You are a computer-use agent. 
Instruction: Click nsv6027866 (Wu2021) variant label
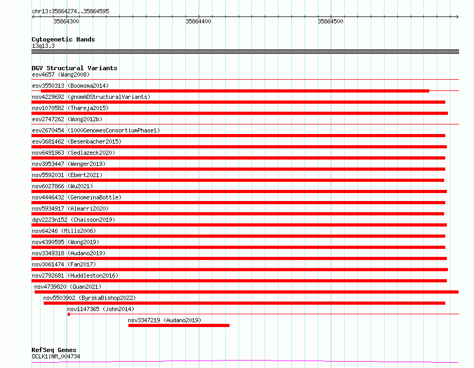coord(62,186)
